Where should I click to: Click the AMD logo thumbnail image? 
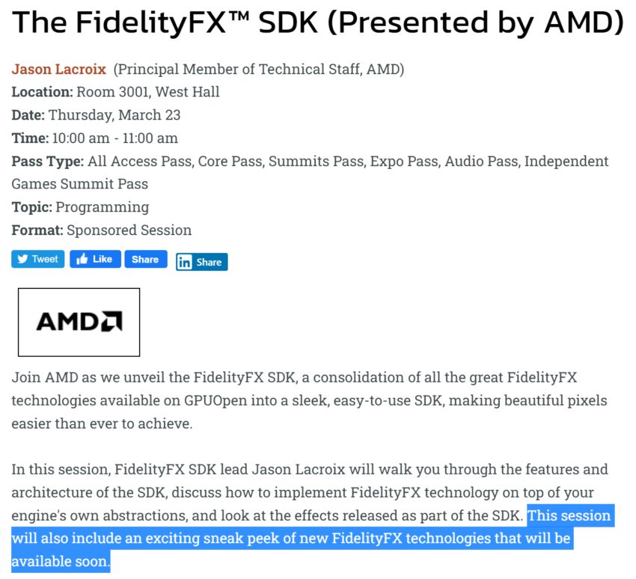(x=79, y=322)
